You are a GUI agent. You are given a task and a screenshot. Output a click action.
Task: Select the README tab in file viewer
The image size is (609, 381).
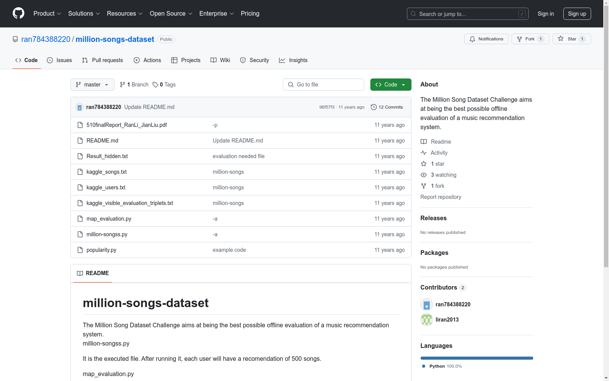[93, 273]
